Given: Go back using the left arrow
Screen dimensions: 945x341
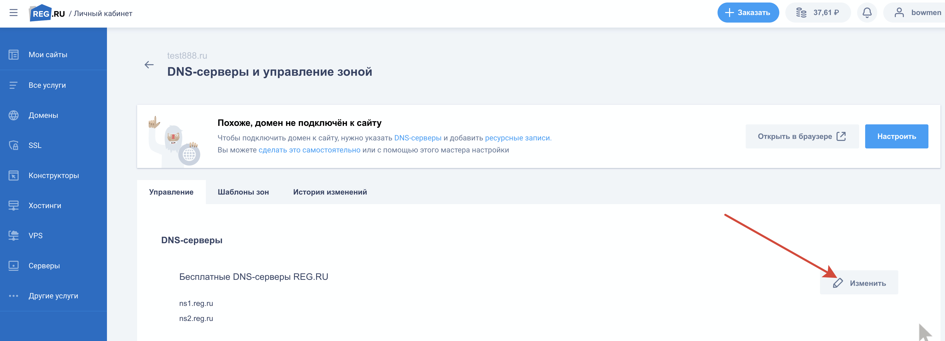Looking at the screenshot, I should click(x=149, y=65).
